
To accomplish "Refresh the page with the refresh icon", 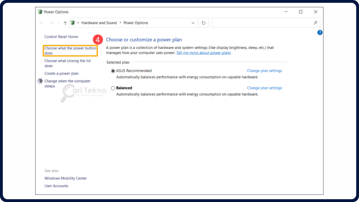I will [x=203, y=22].
